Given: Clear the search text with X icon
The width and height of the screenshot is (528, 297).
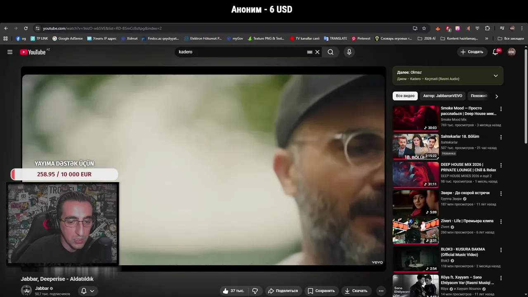Looking at the screenshot, I should [317, 52].
